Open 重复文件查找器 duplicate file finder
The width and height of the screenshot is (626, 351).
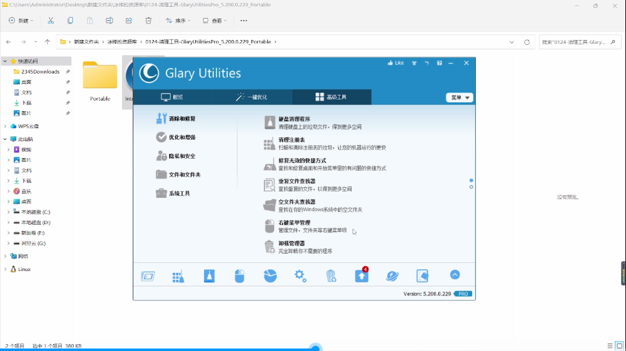(296, 182)
